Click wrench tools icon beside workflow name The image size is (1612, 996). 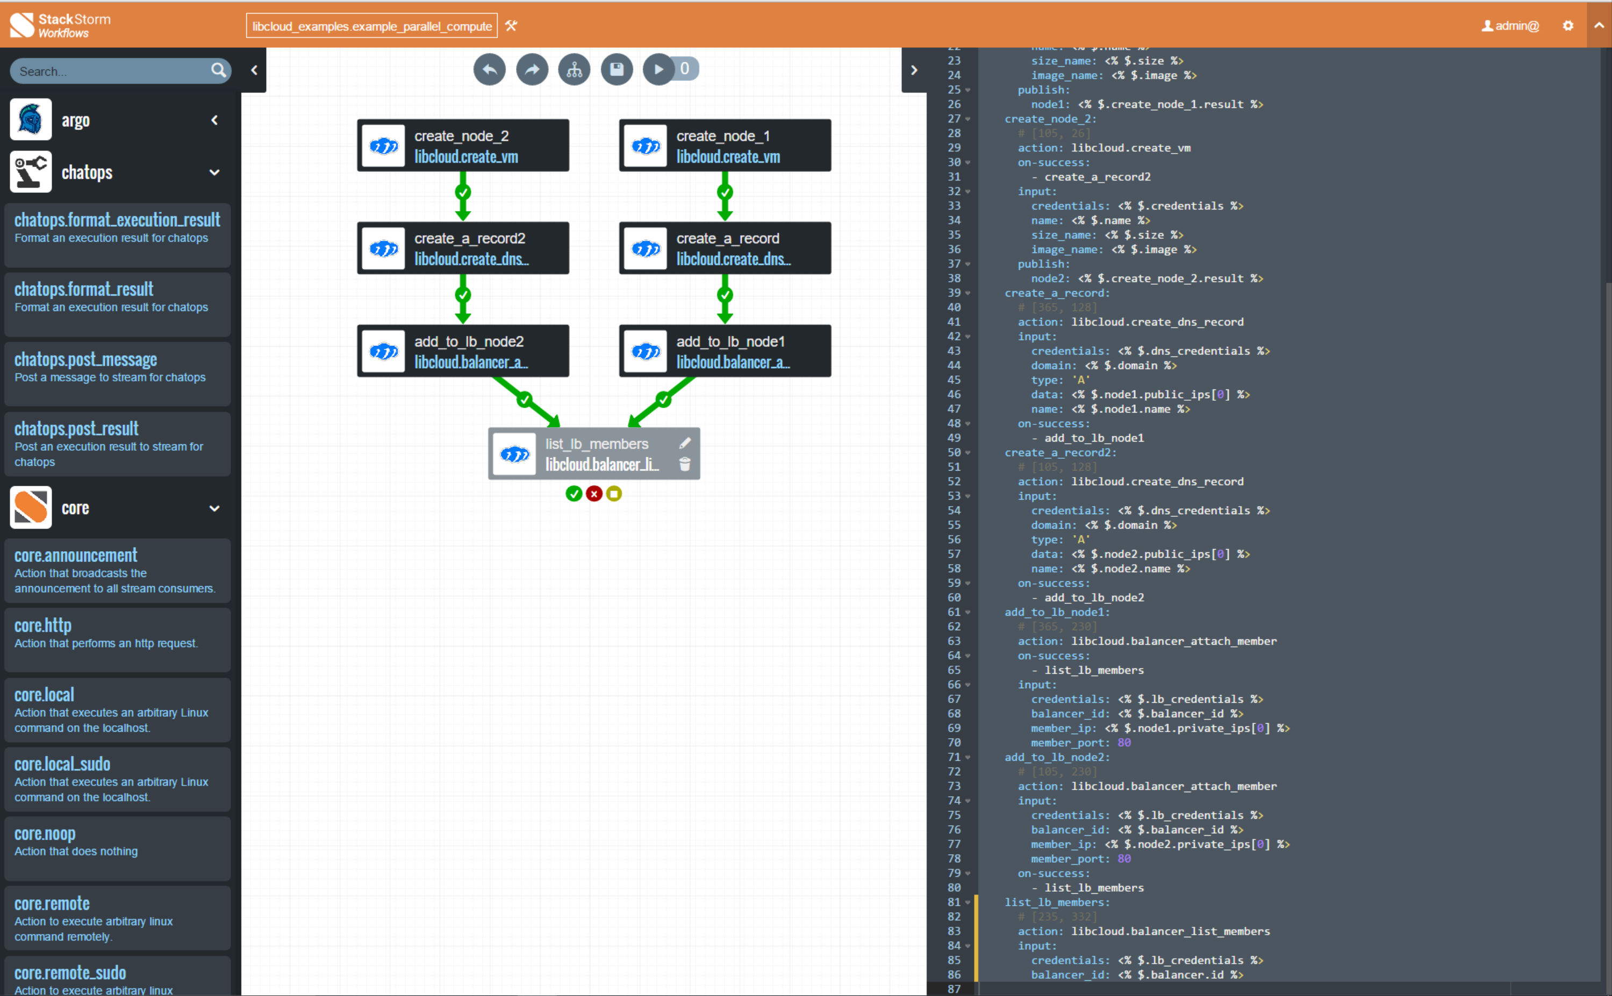pos(511,26)
